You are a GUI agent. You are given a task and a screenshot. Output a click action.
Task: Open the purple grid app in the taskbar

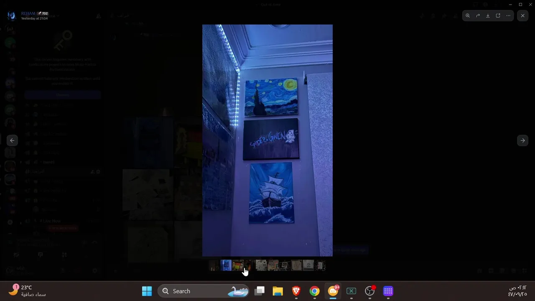(x=388, y=291)
